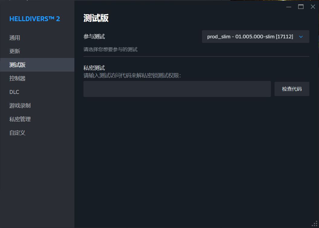This screenshot has height=228, width=319.
Task: Minimize the properties window
Action: 289,7
